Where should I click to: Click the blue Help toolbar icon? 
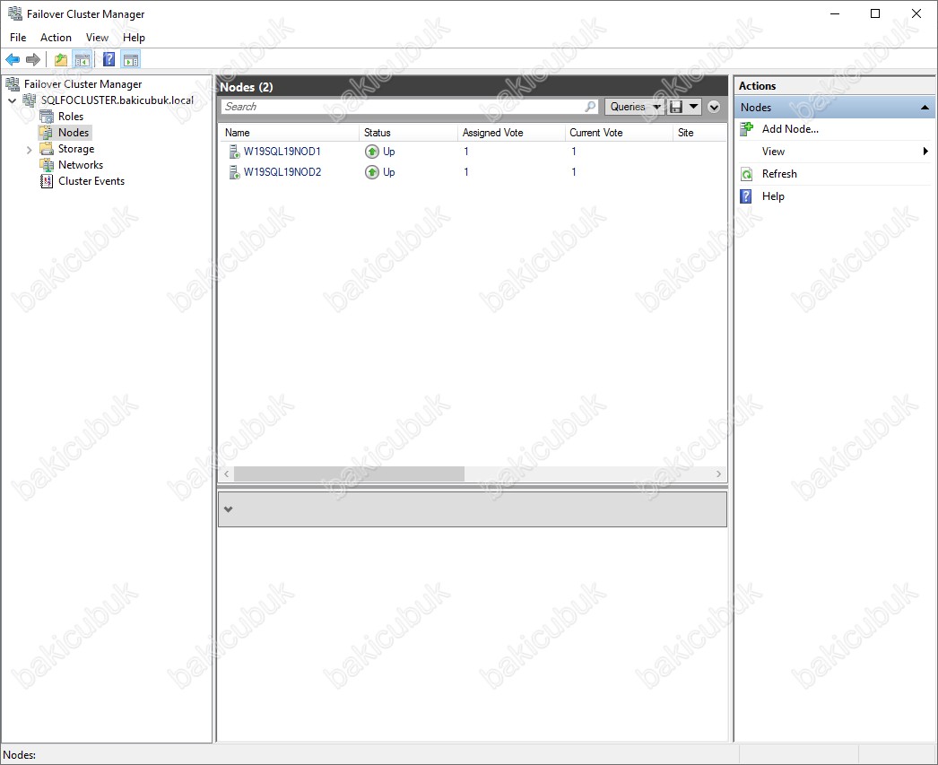(109, 59)
